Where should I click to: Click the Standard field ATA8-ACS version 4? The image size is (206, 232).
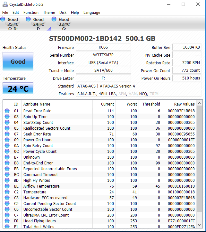(139, 86)
